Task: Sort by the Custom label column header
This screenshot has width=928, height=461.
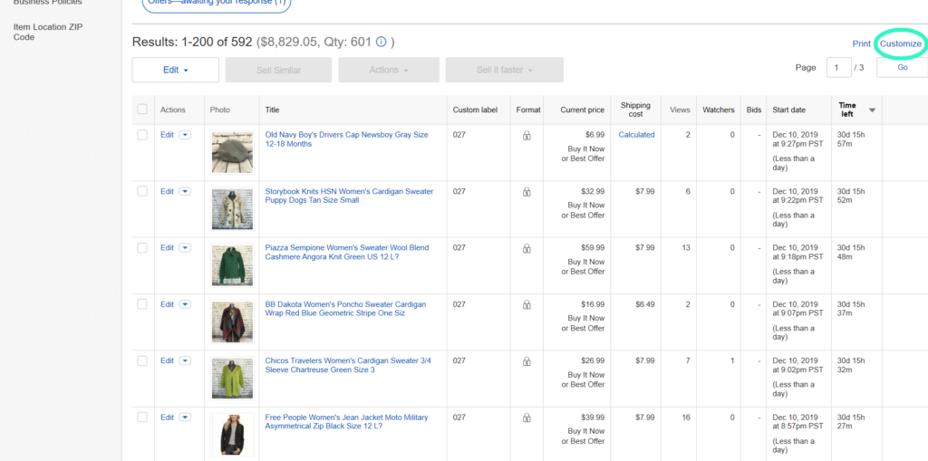Action: [x=475, y=110]
